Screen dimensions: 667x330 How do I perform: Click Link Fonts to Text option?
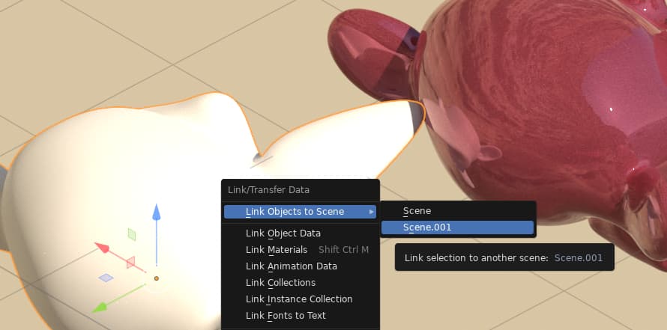pos(300,316)
